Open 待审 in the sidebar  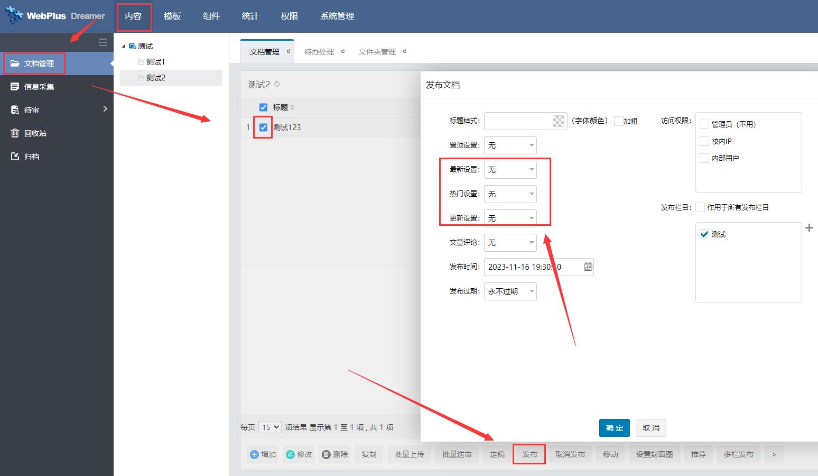[x=57, y=110]
